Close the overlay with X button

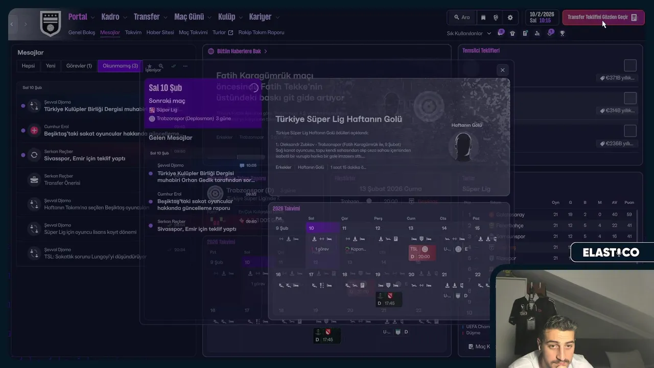point(502,70)
